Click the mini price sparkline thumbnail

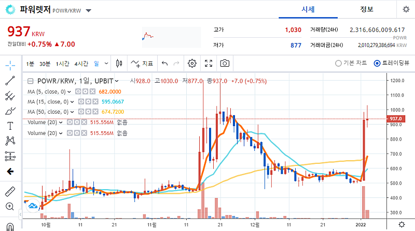pos(172,37)
